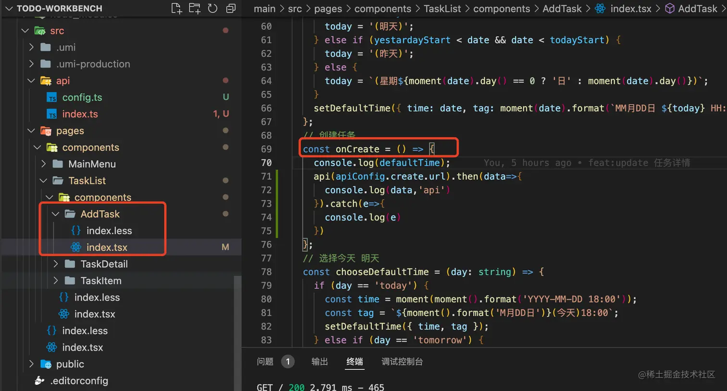Image resolution: width=727 pixels, height=391 pixels.
Task: Click 'tomorrow' string on line 83
Action: (x=440, y=340)
